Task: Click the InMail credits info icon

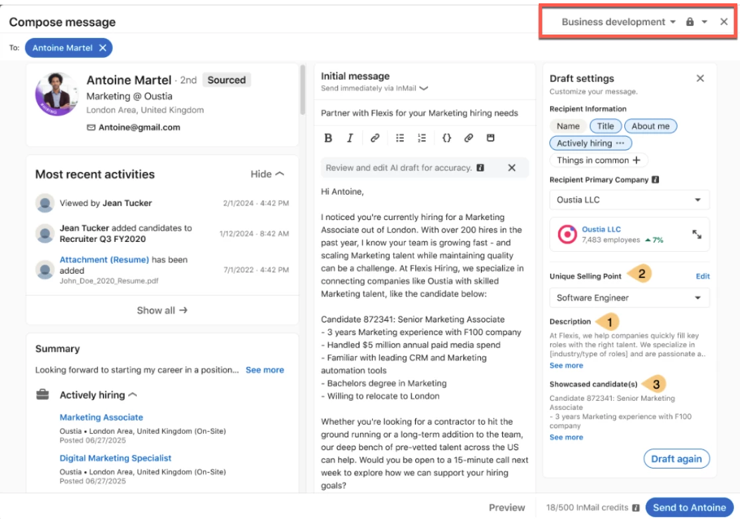Action: pyautogui.click(x=636, y=508)
